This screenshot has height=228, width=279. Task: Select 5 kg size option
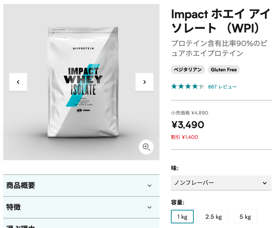pos(245,217)
